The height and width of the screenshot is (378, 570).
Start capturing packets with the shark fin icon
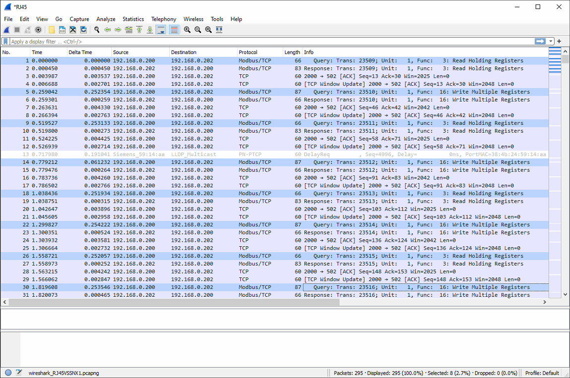[7, 30]
